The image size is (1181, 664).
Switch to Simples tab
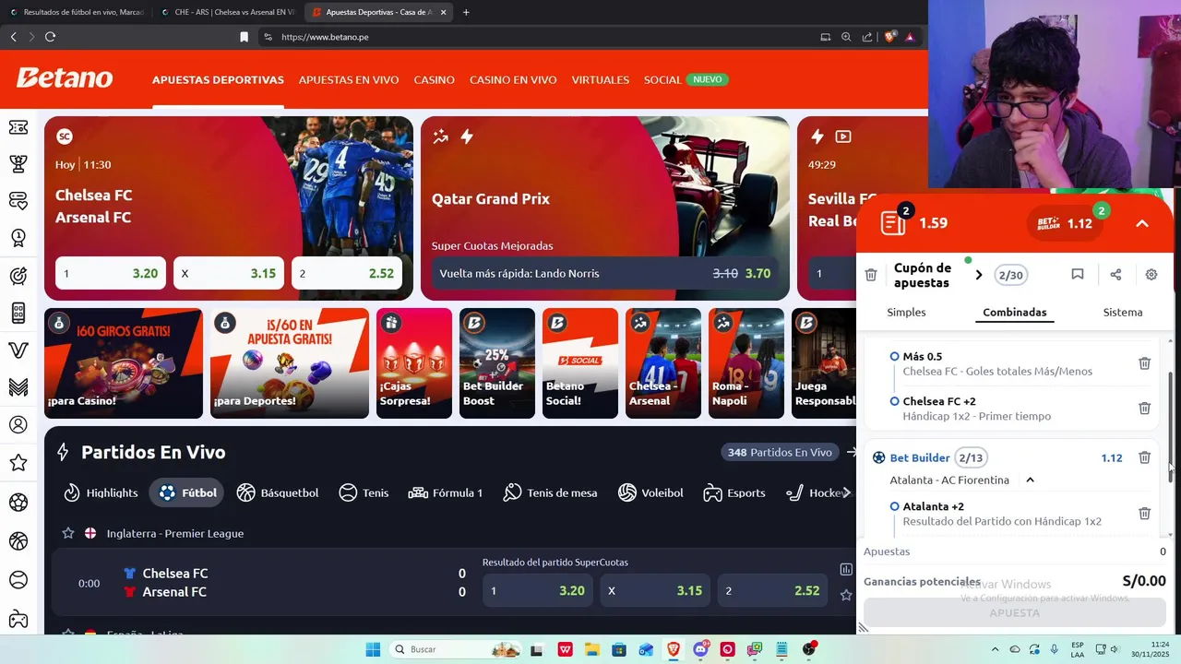click(906, 312)
